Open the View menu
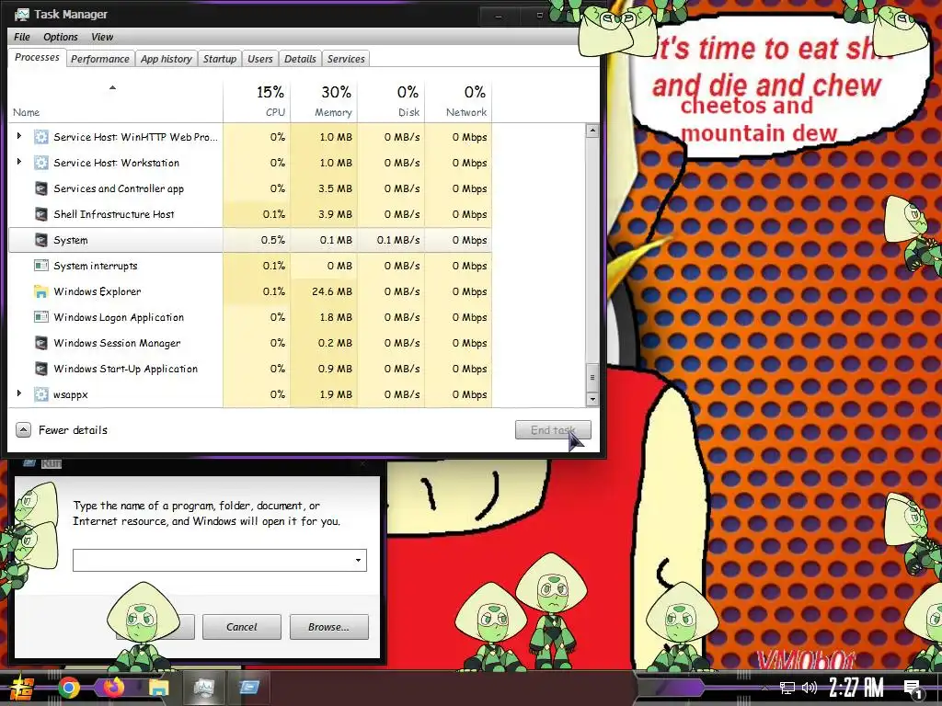 click(x=102, y=37)
